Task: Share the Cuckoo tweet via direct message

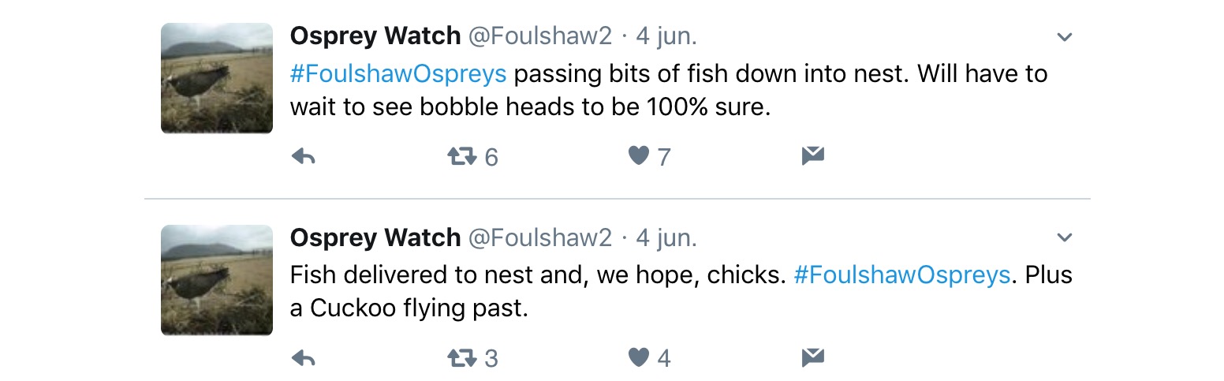Action: point(812,358)
